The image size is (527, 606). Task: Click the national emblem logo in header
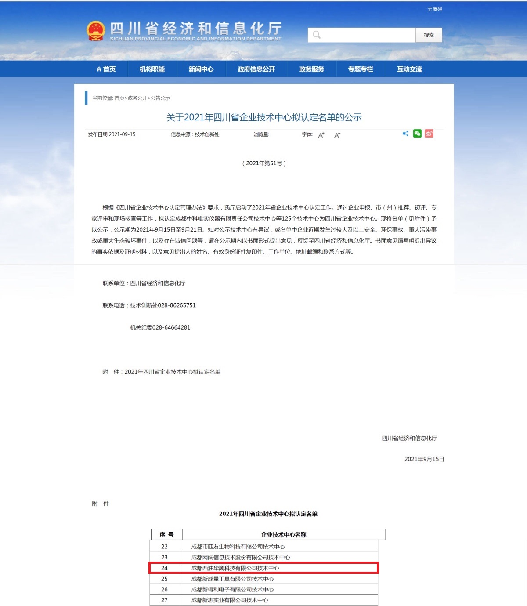tap(96, 31)
